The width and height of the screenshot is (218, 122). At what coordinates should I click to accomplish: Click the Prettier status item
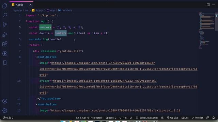coord(197,118)
